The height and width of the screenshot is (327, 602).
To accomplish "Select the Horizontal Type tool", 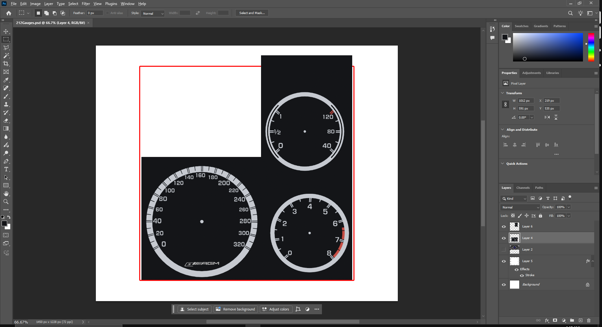I will click(6, 169).
